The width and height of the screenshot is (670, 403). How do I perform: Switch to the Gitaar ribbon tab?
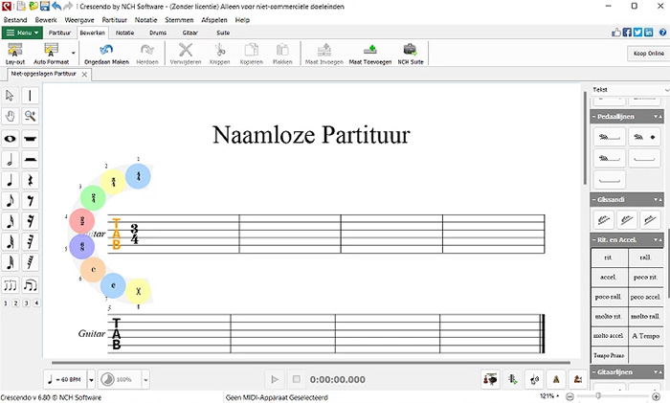[190, 33]
